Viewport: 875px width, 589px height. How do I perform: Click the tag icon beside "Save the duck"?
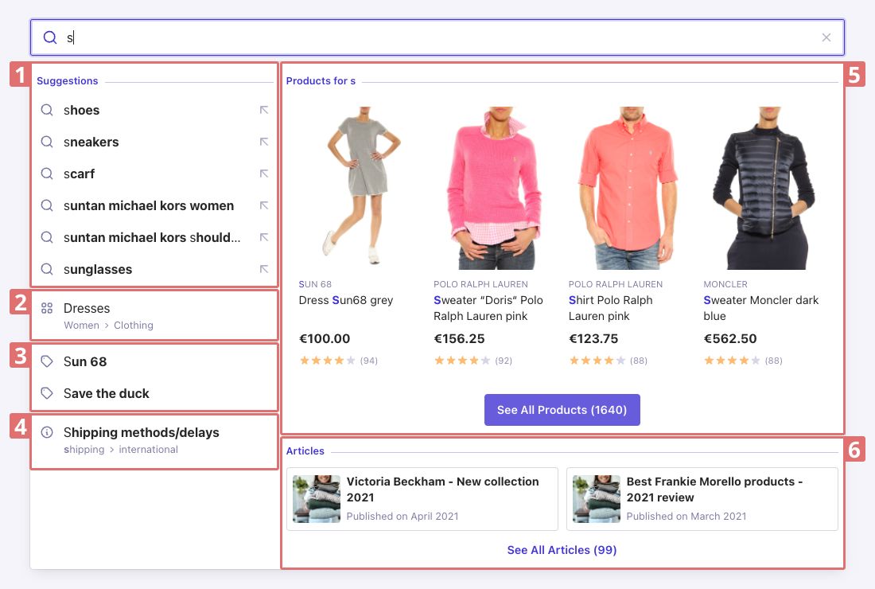[48, 393]
